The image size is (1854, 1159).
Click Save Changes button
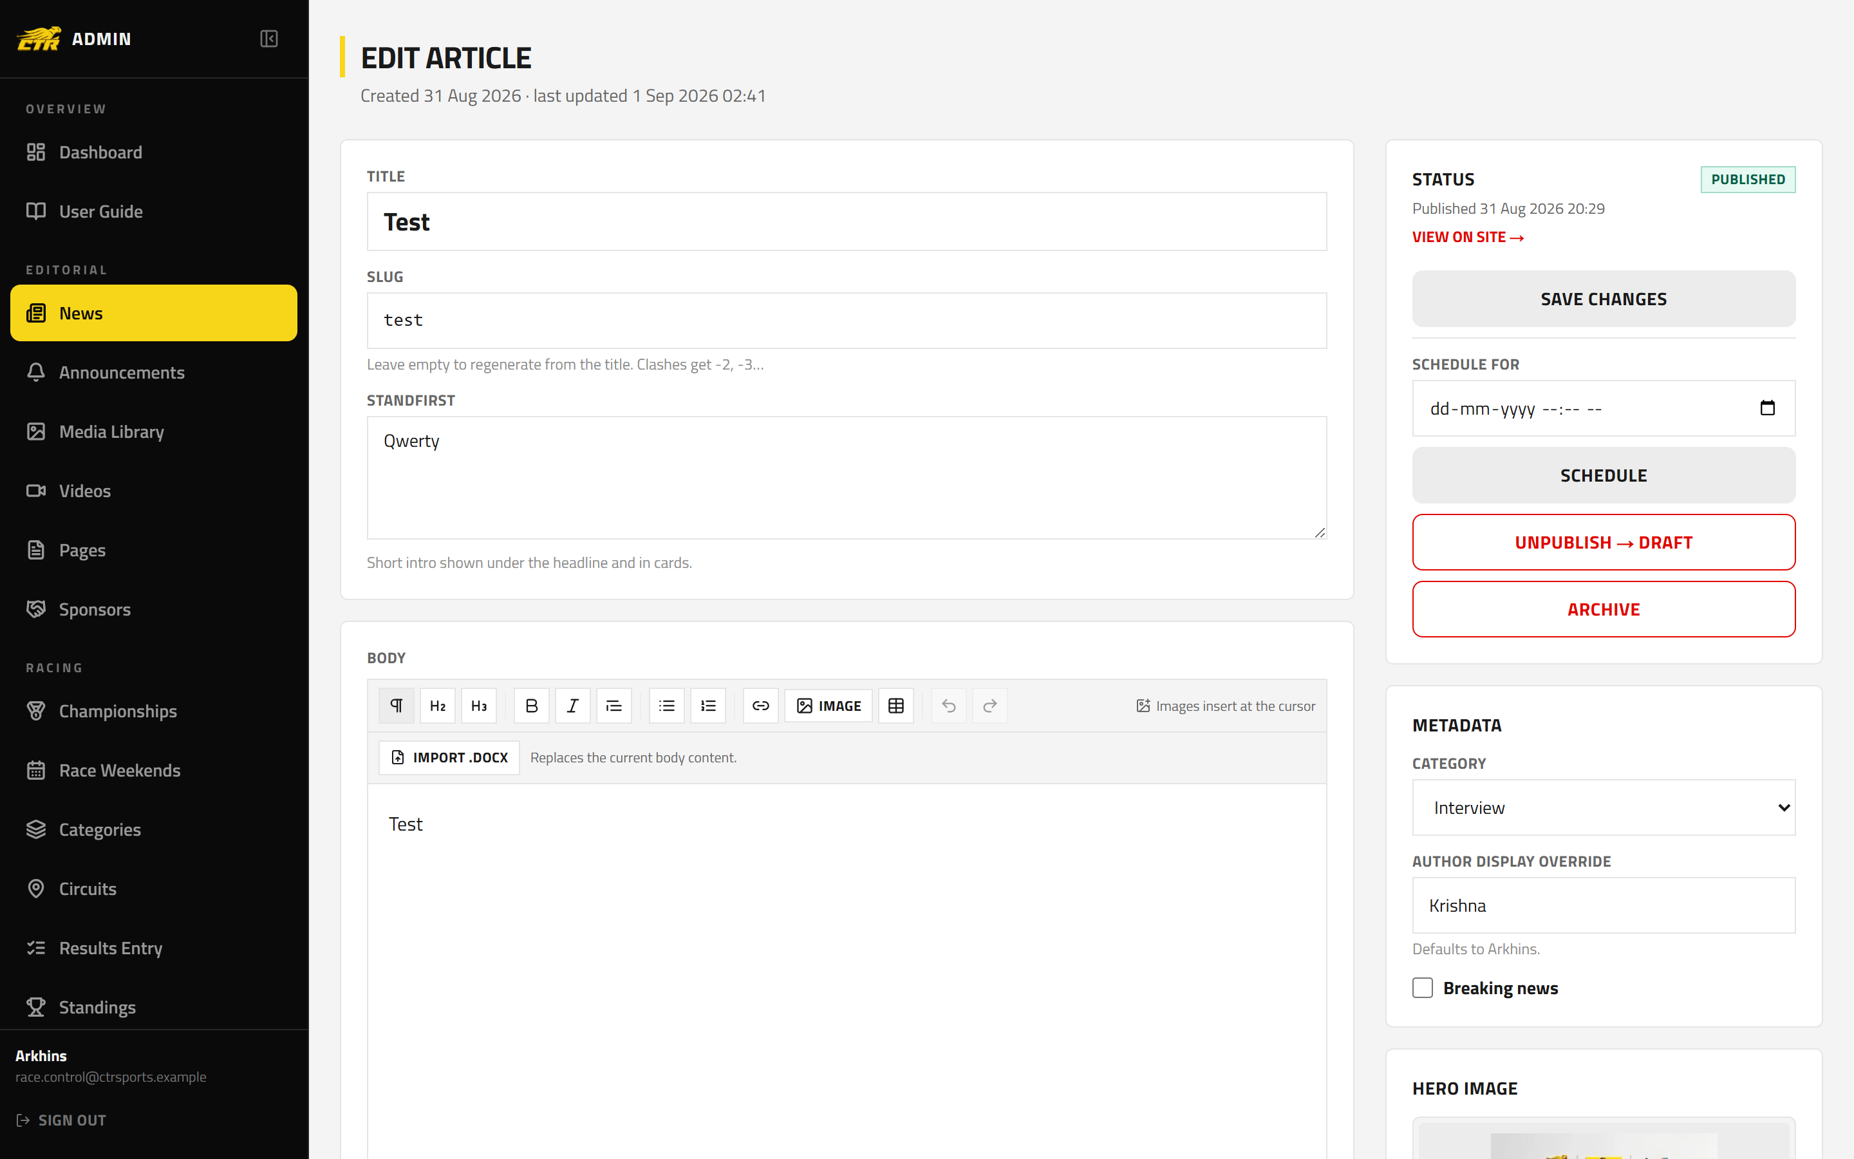point(1604,299)
